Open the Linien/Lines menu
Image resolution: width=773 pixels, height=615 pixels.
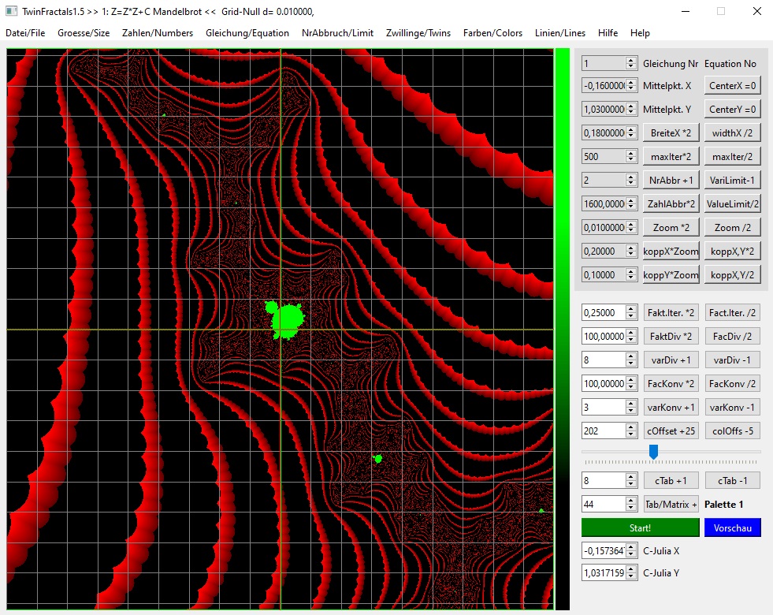tap(560, 33)
